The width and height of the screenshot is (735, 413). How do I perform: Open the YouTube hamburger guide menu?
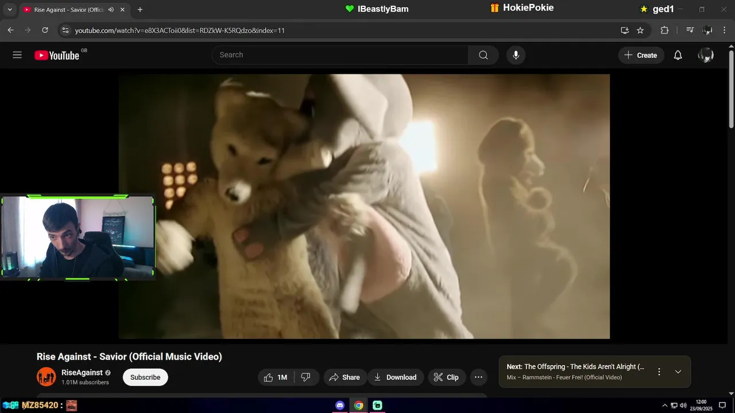click(17, 55)
